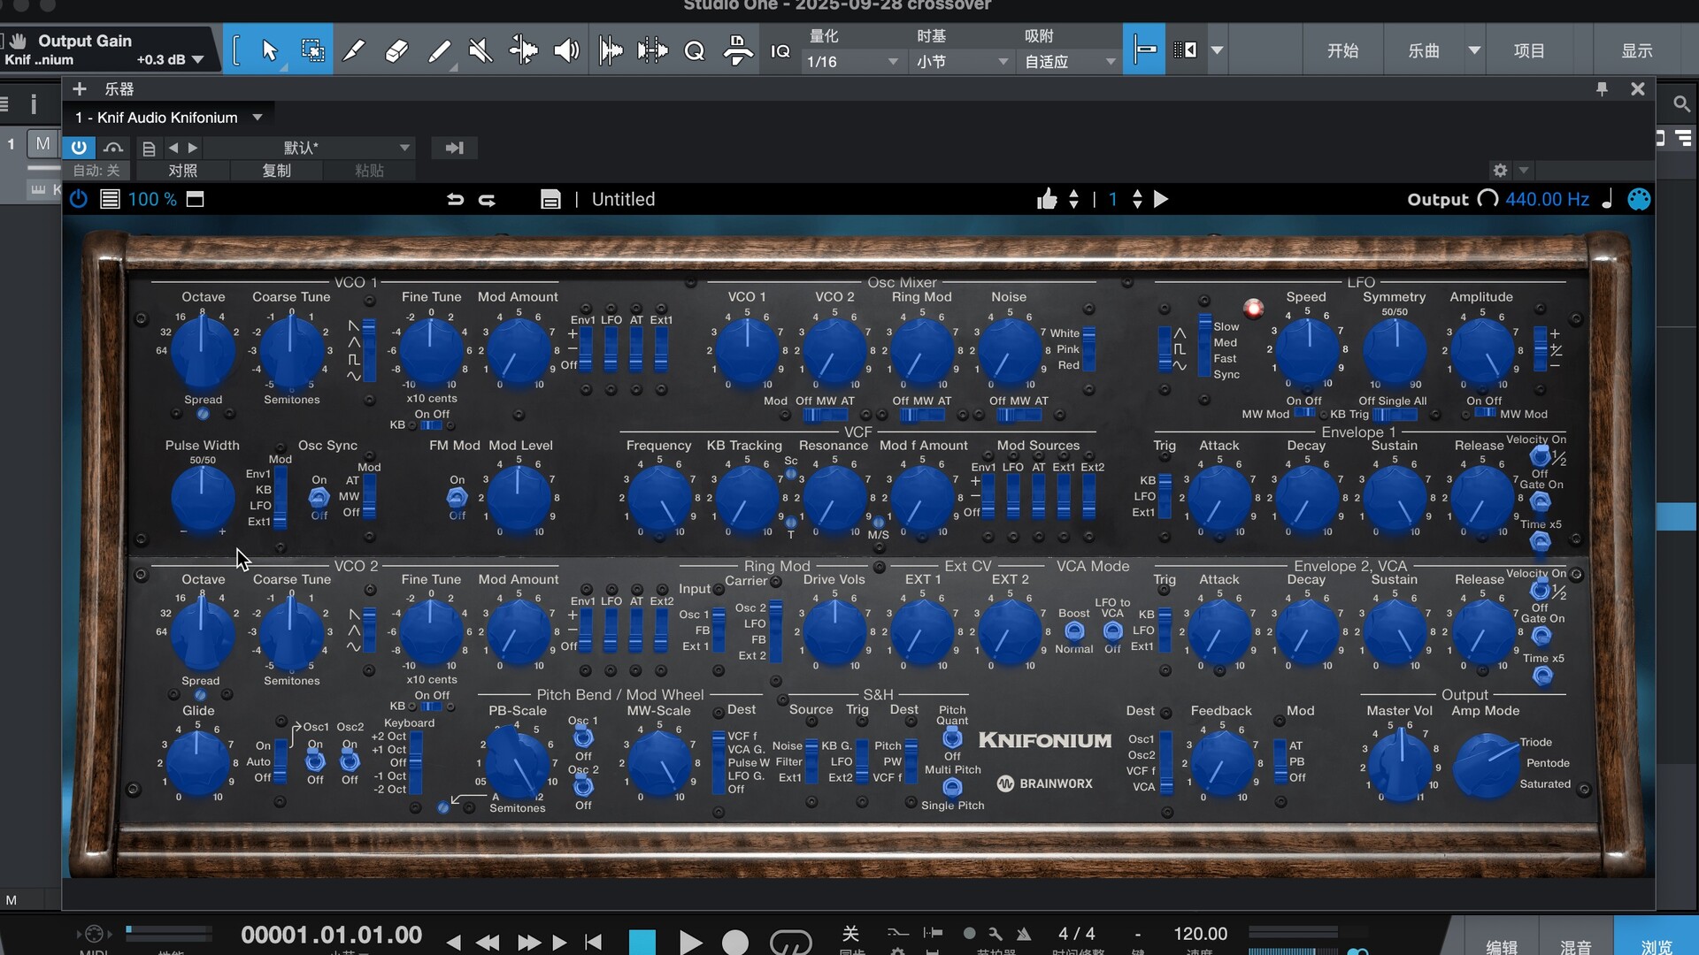Select the Listen speaker tool

tap(566, 50)
